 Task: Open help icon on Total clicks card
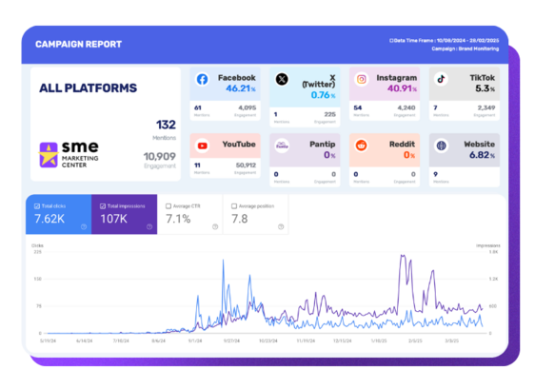click(x=84, y=226)
